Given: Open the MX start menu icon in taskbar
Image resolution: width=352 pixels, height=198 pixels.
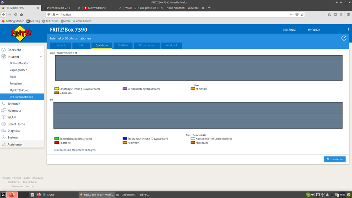Looking at the screenshot, I should tap(3, 194).
